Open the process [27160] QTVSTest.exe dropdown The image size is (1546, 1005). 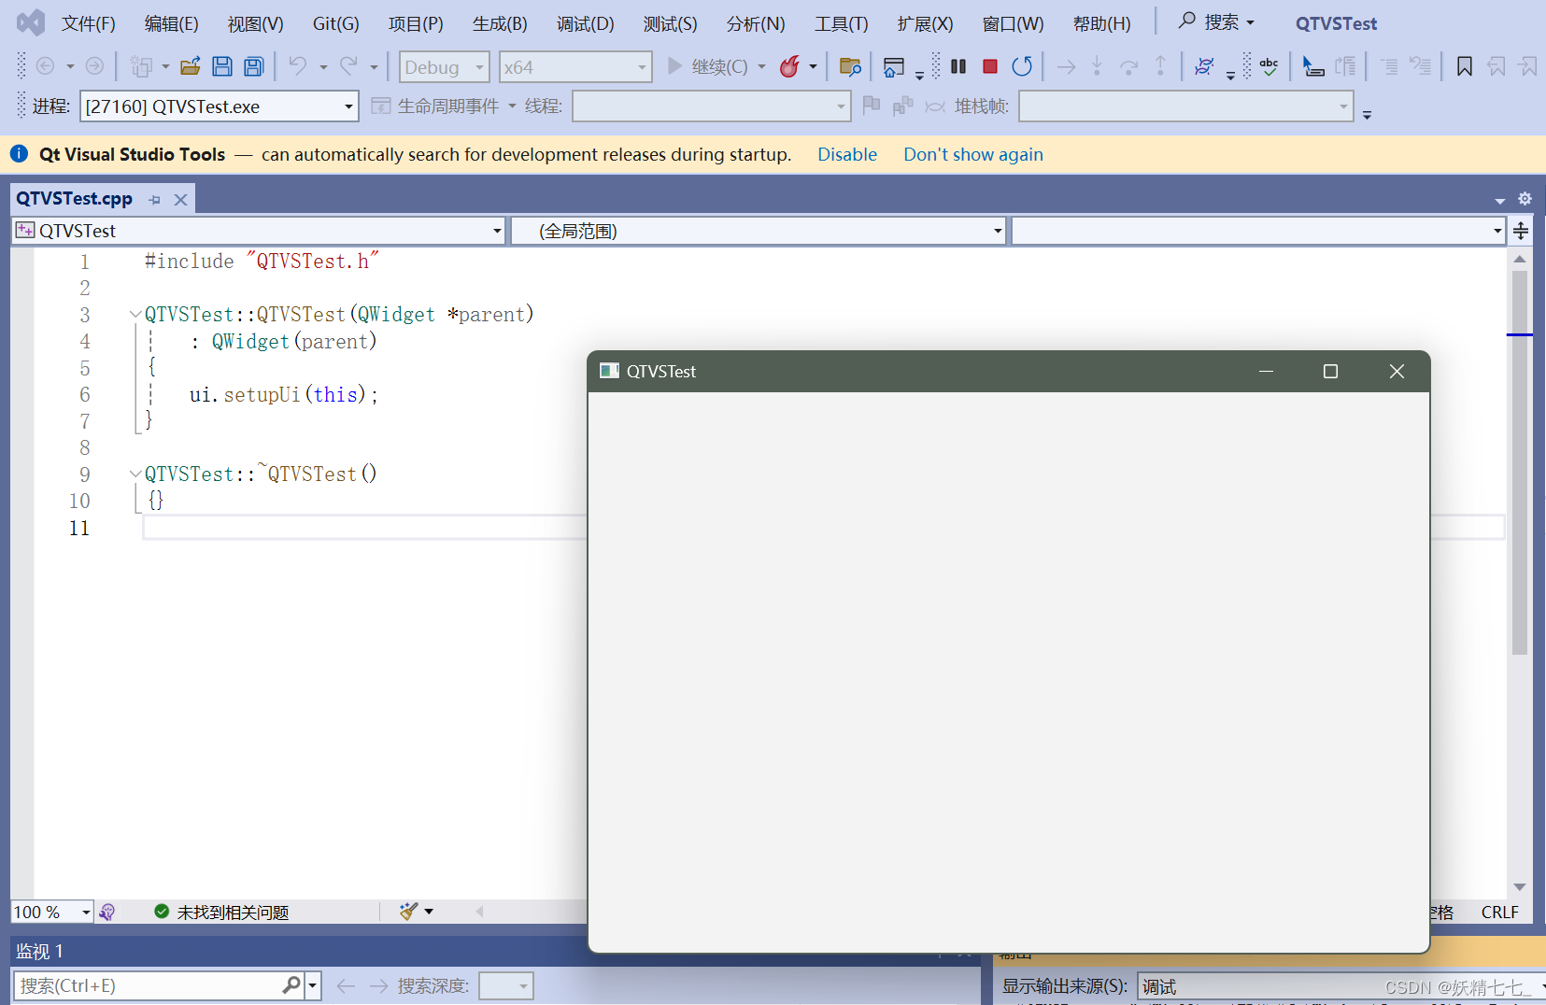(220, 106)
